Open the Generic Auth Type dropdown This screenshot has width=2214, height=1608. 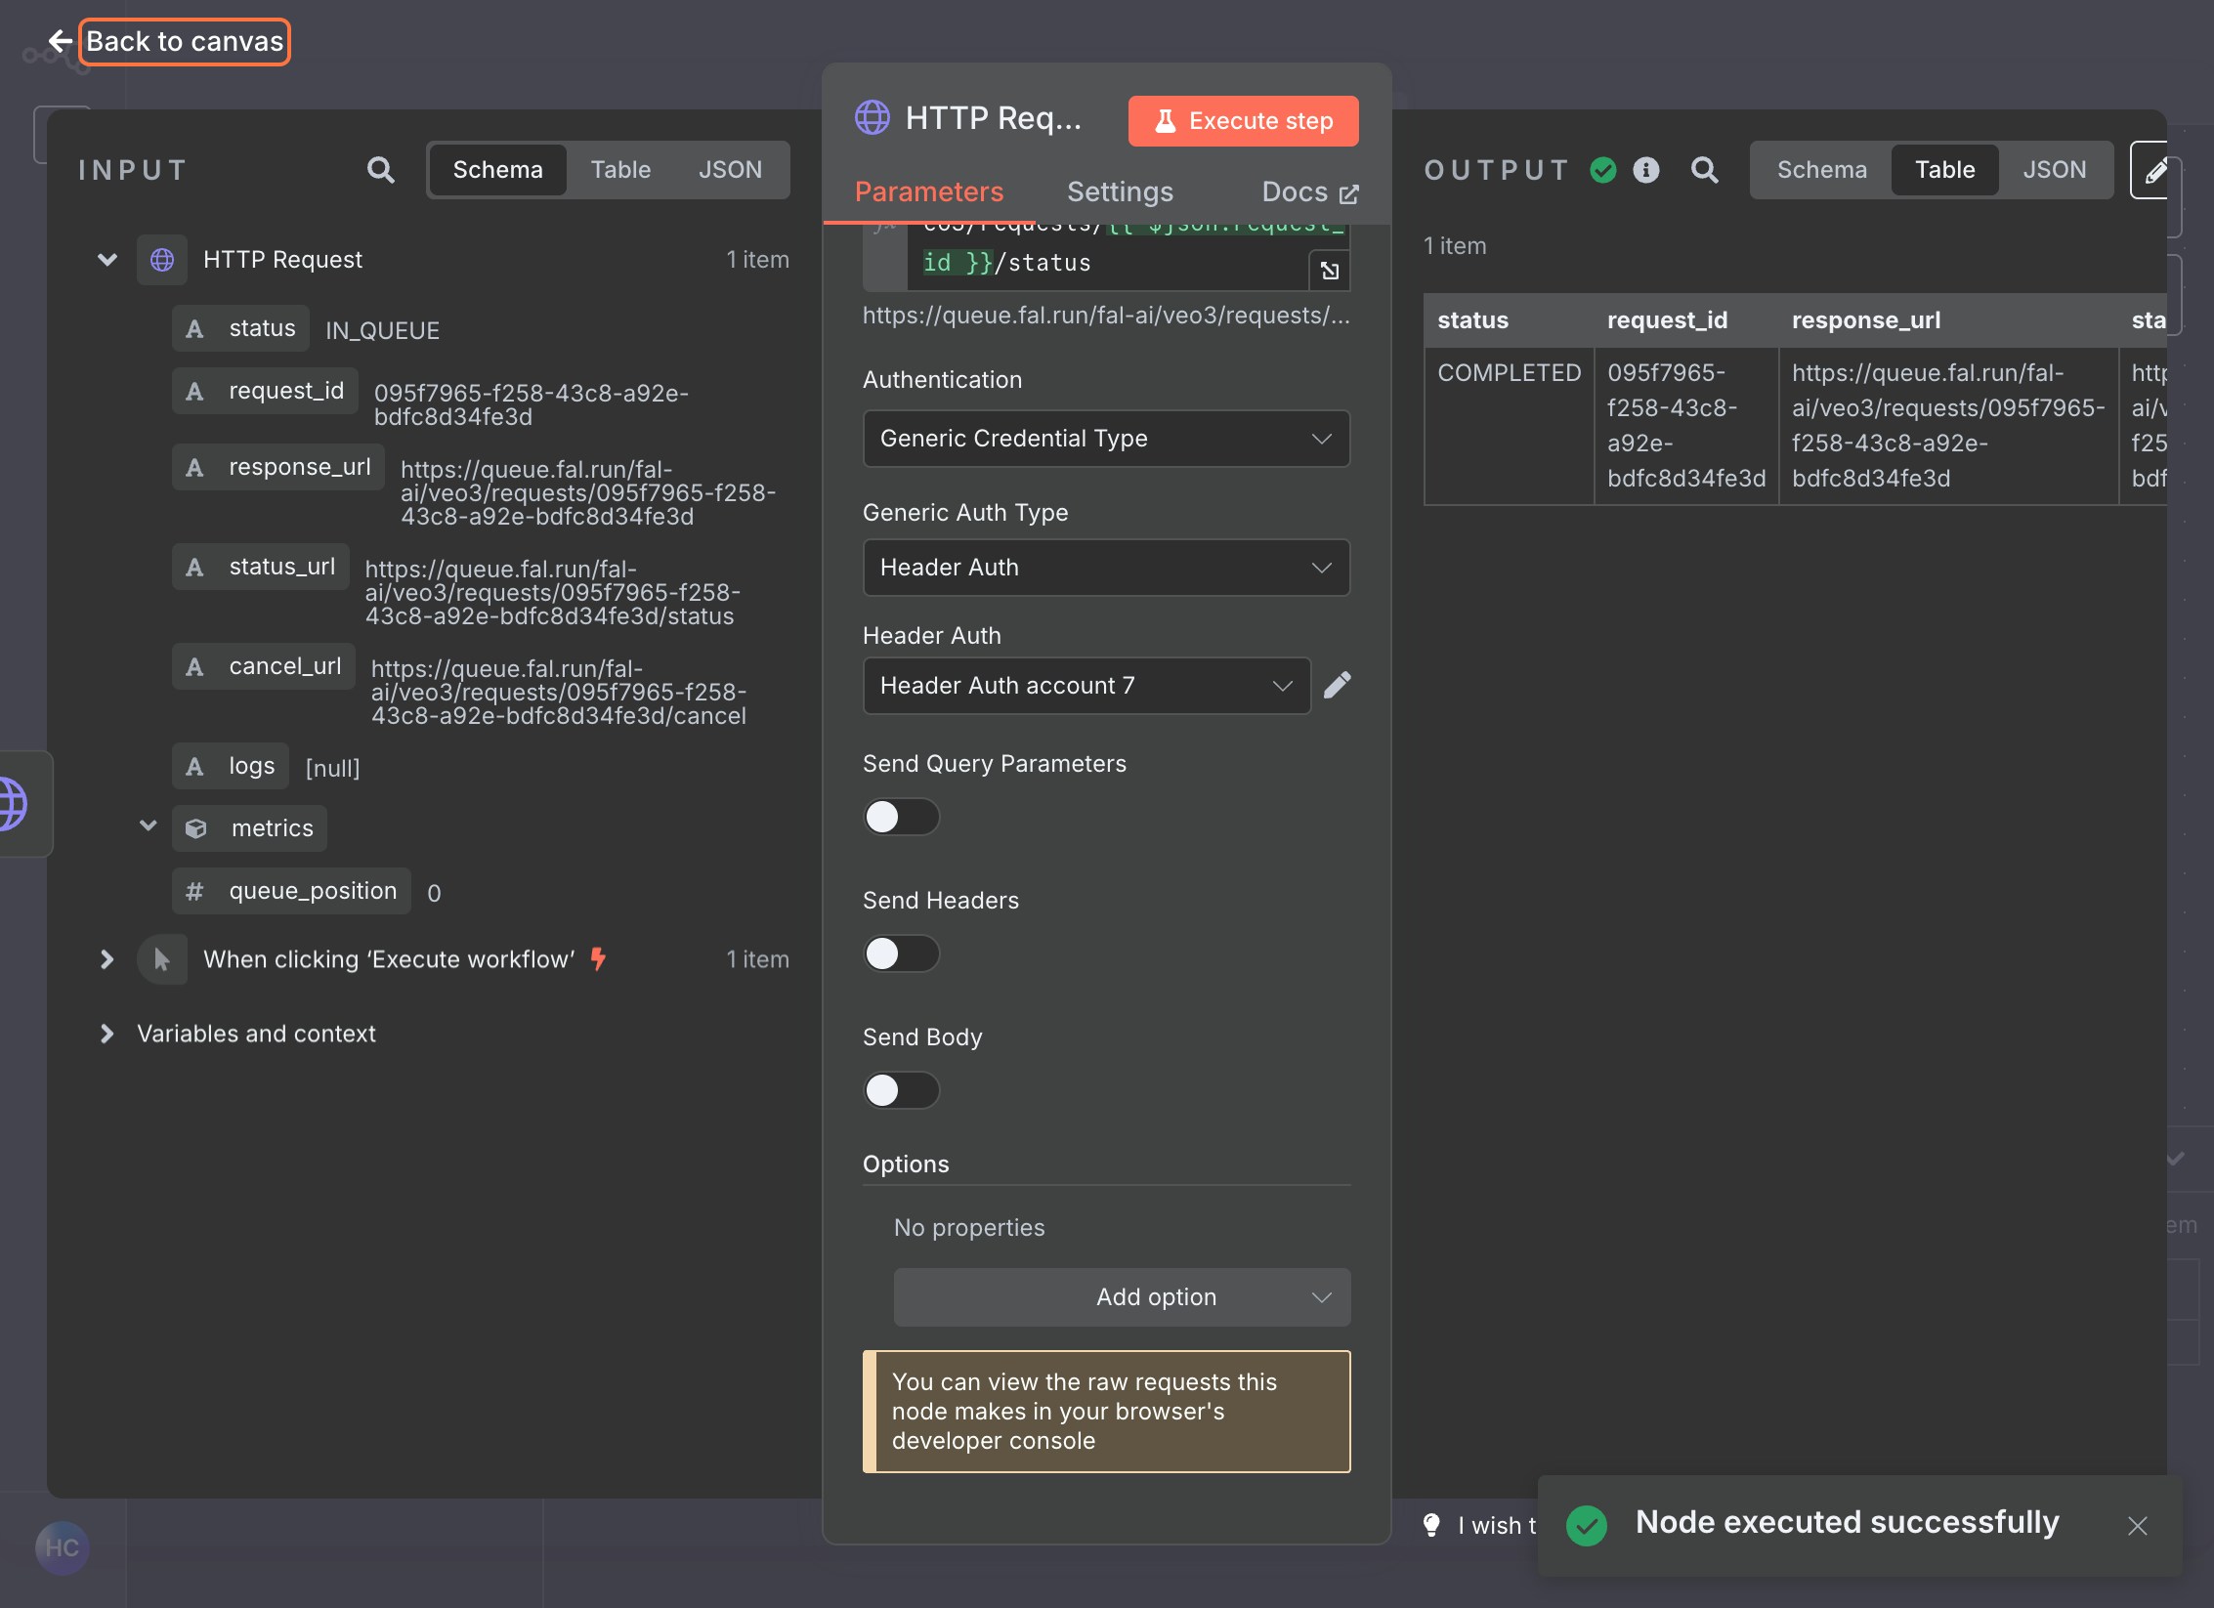point(1106,568)
